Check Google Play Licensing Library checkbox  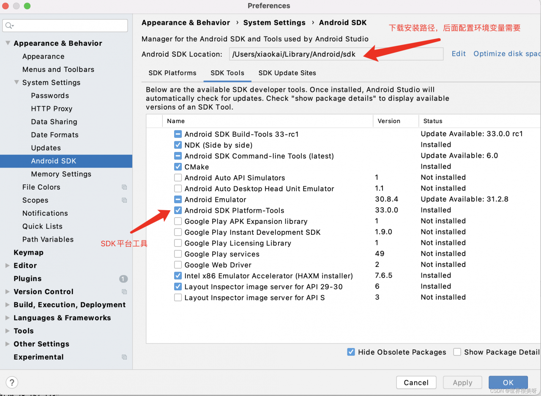click(x=178, y=243)
